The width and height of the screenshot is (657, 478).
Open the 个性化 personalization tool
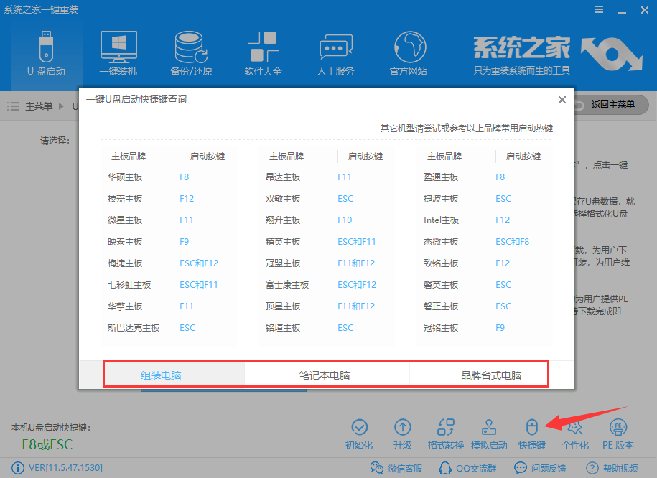click(x=574, y=433)
